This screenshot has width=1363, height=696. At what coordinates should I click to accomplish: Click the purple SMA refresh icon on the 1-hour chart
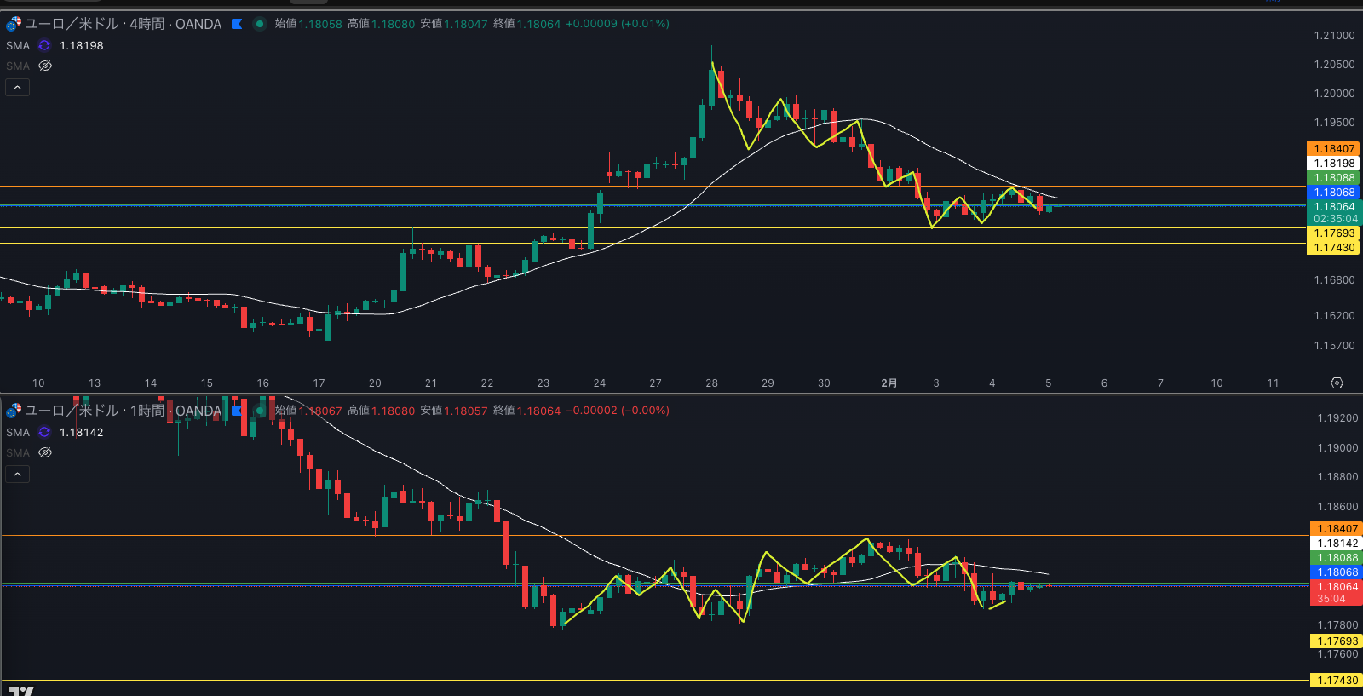pyautogui.click(x=44, y=433)
